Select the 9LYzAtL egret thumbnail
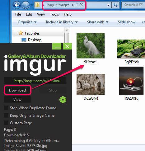Viewport: 145px width, 151px height. [x=91, y=45]
